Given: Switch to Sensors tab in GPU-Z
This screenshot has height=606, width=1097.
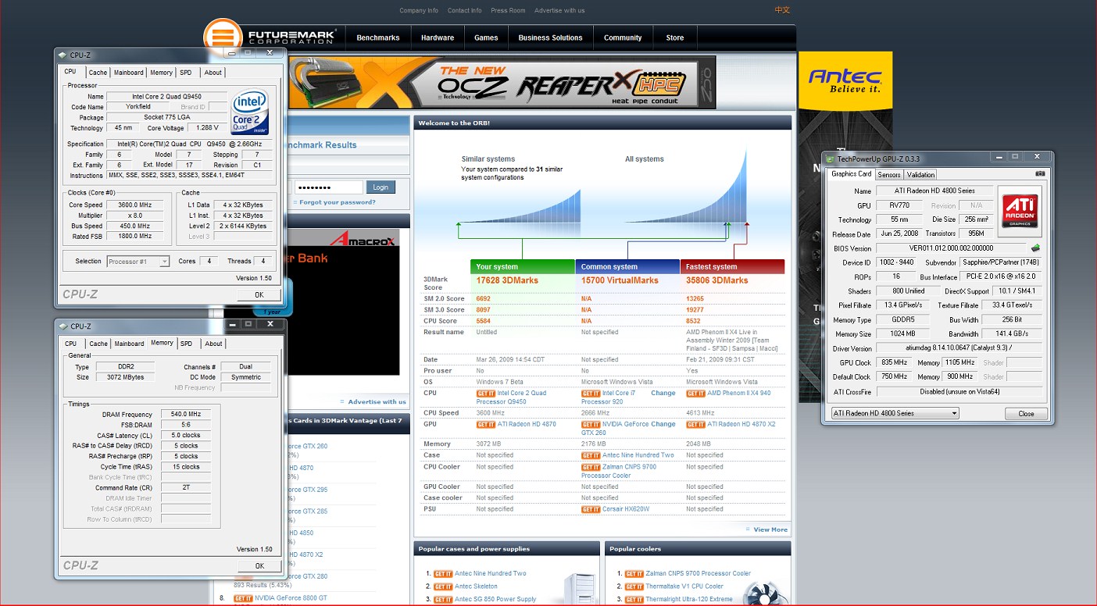Looking at the screenshot, I should (x=889, y=175).
